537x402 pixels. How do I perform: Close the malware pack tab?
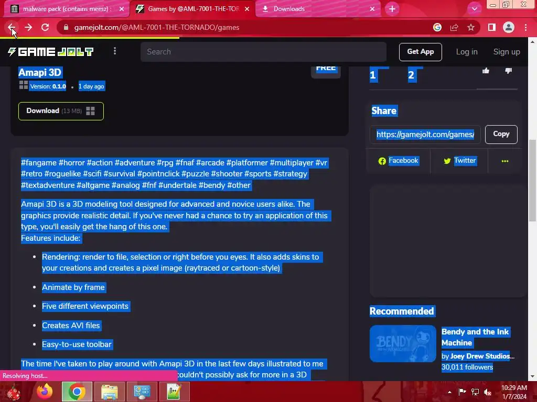tap(122, 9)
